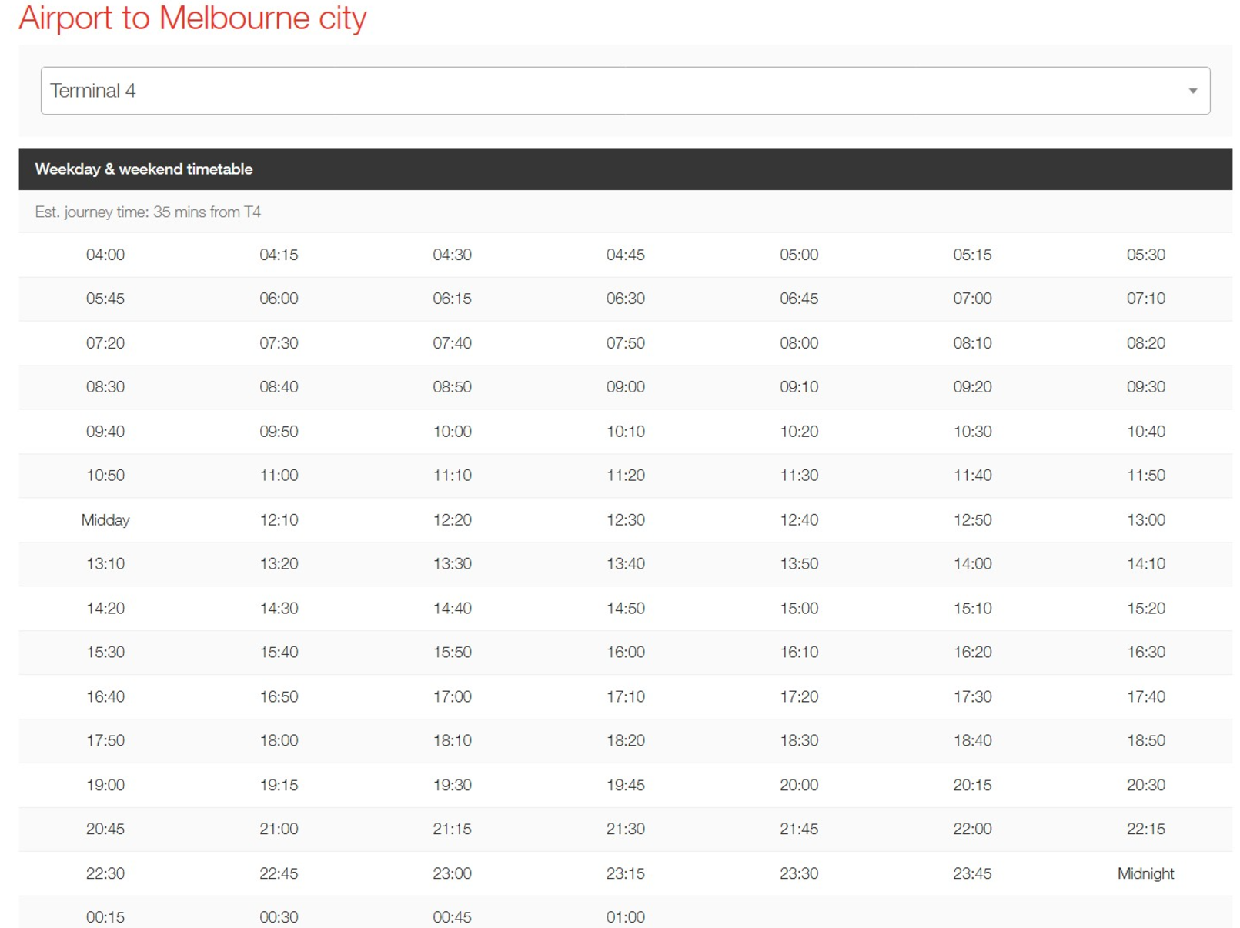Click the Airport to Melbourne city heading
Screen dimensions: 1240x928
point(192,18)
